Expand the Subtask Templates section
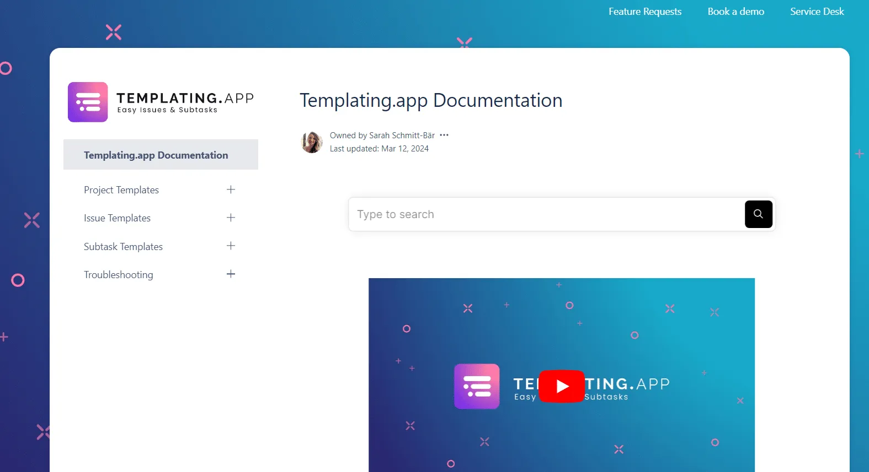This screenshot has width=869, height=472. click(x=231, y=246)
